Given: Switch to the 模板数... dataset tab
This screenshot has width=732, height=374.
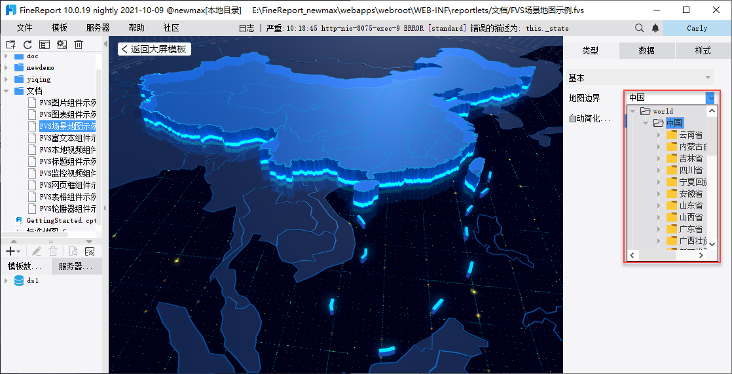Looking at the screenshot, I should click(x=25, y=267).
